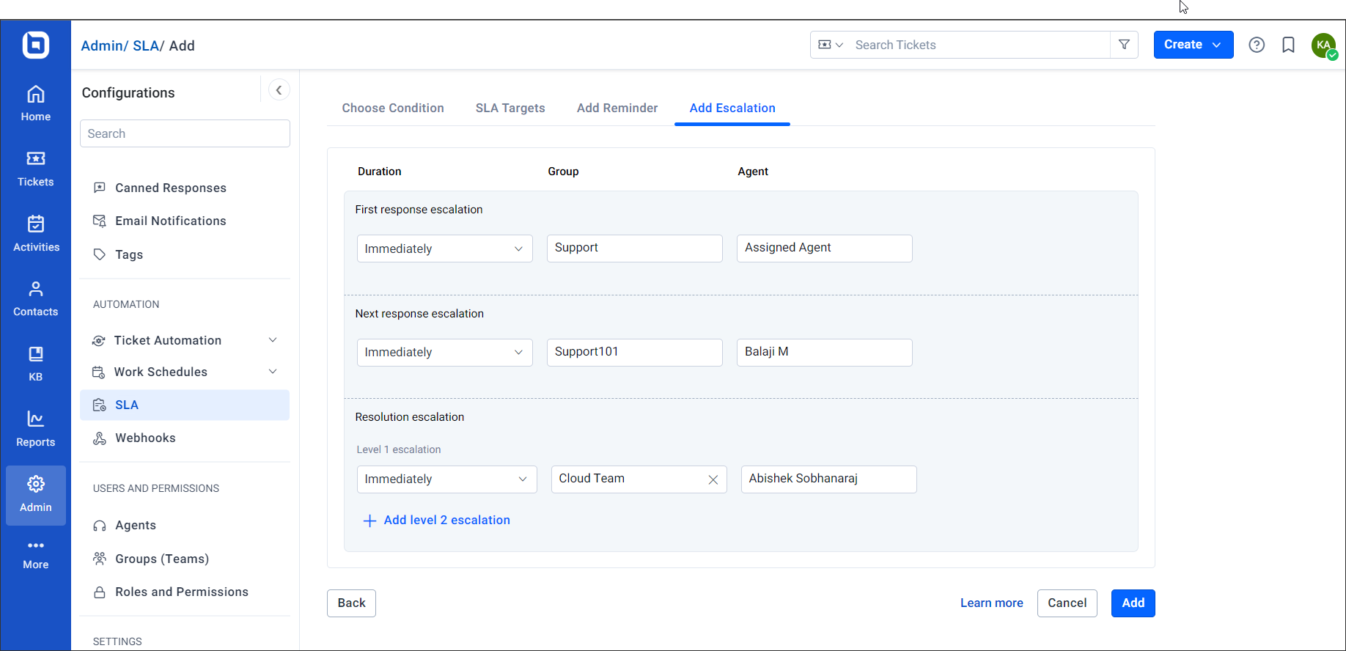Viewport: 1346px width, 651px height.
Task: Open Groups (Teams) configuration
Action: 162,559
